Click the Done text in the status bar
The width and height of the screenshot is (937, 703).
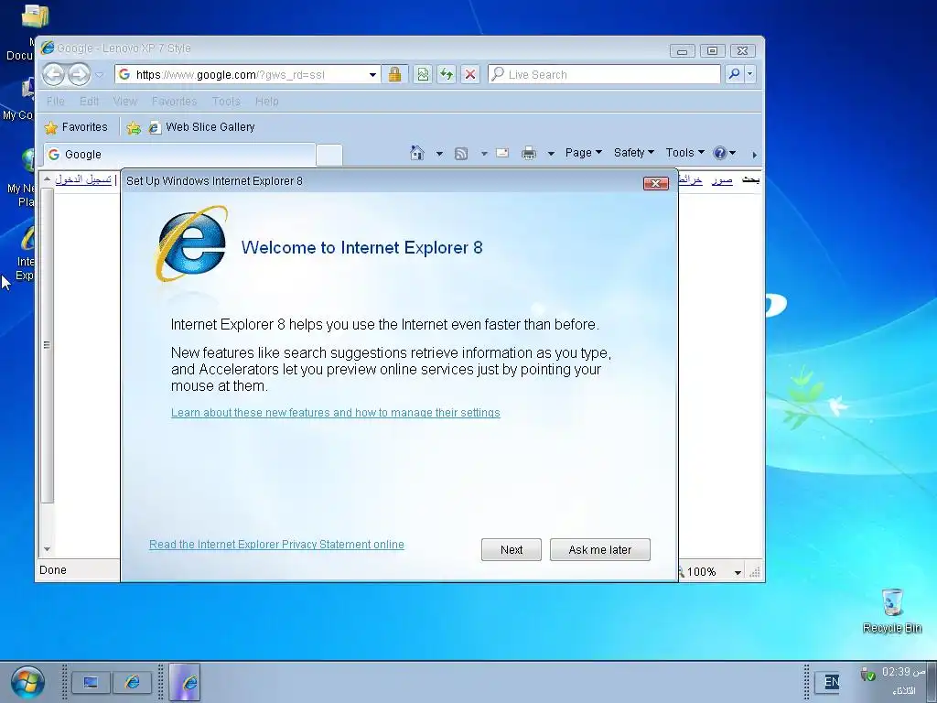coord(53,569)
